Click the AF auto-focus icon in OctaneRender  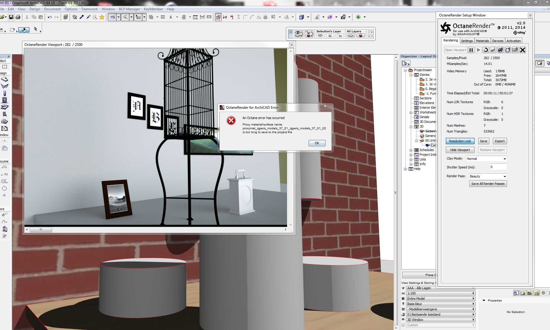pyautogui.click(x=493, y=50)
